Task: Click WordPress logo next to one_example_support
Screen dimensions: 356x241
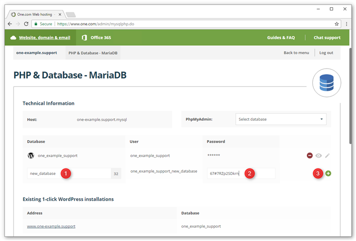Action: (x=31, y=156)
